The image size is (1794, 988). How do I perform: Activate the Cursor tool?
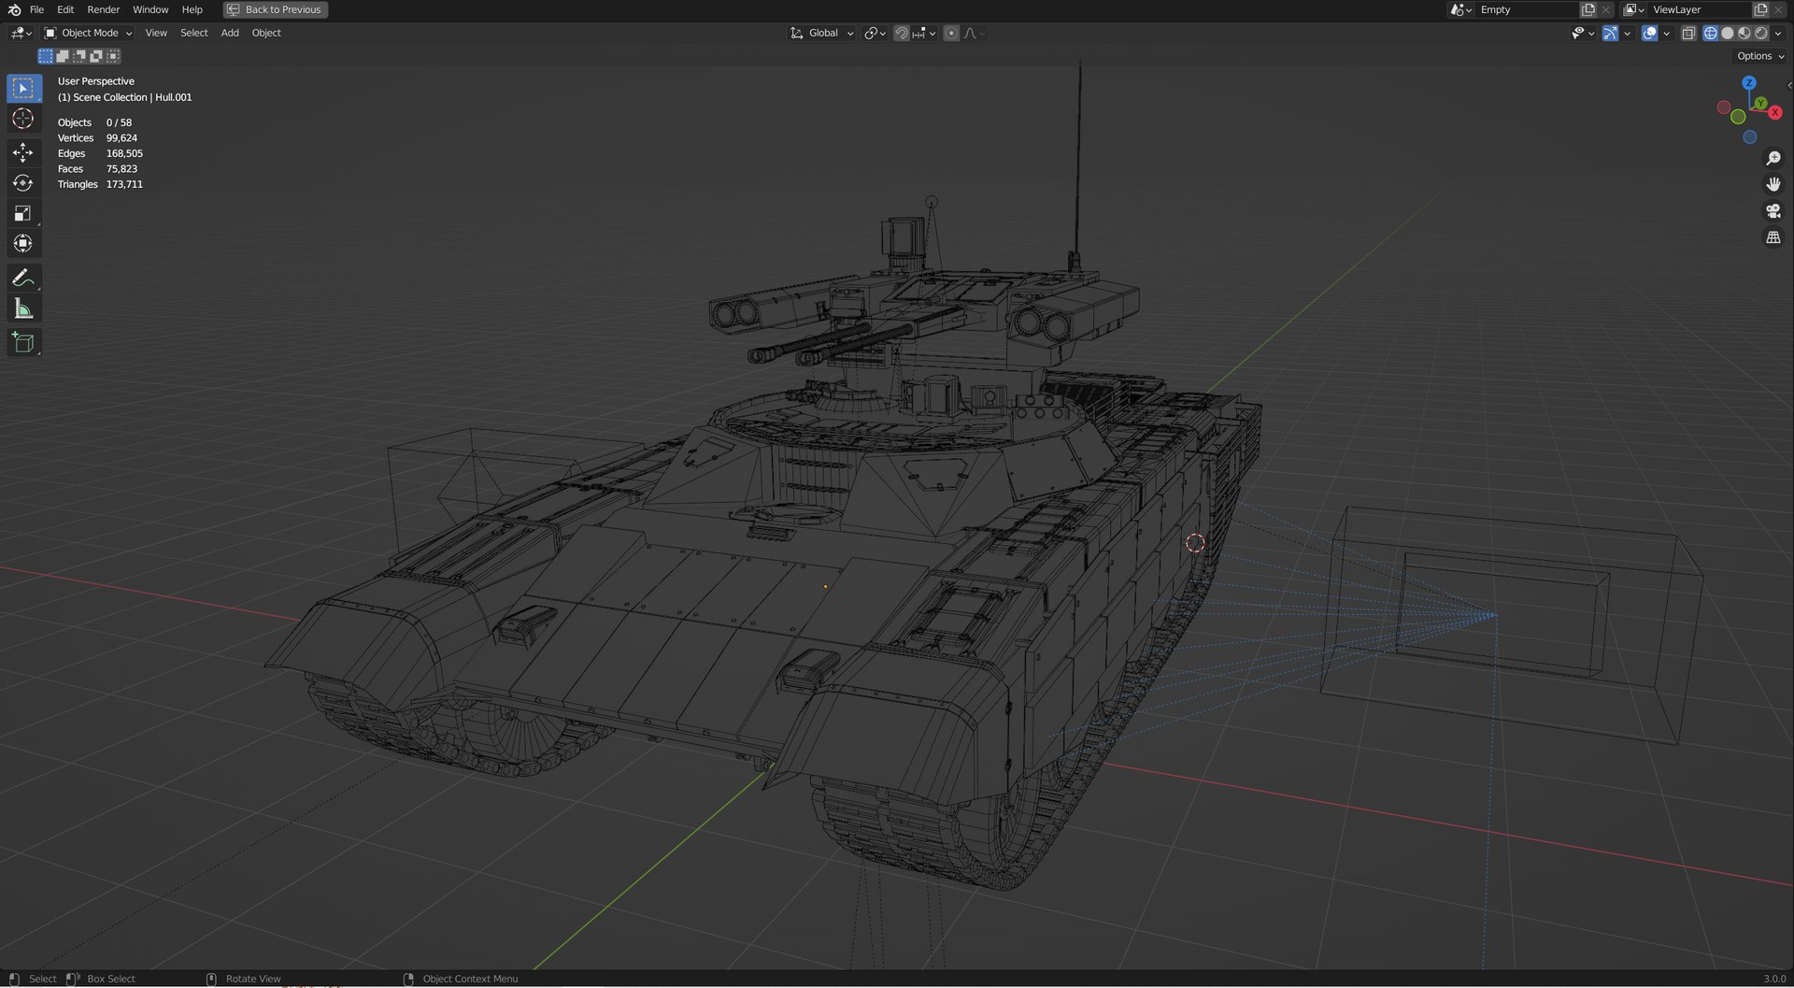click(x=23, y=119)
